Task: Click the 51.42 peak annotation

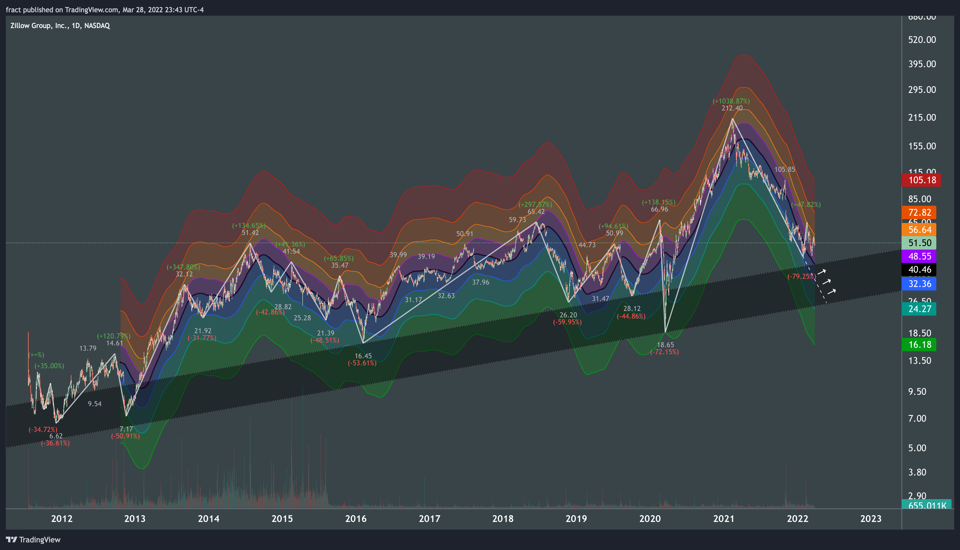Action: pos(251,233)
